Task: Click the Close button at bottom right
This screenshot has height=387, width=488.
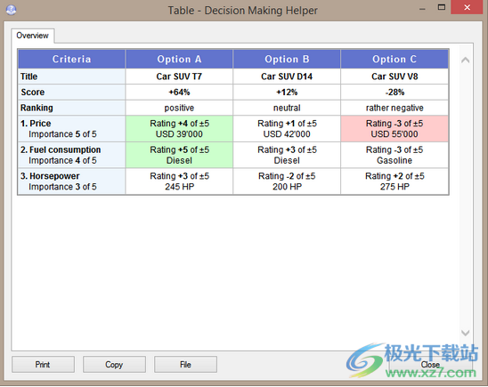Action: tap(430, 364)
